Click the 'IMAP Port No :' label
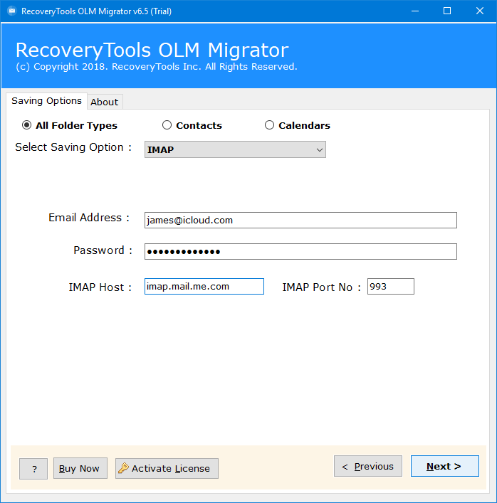 [321, 287]
